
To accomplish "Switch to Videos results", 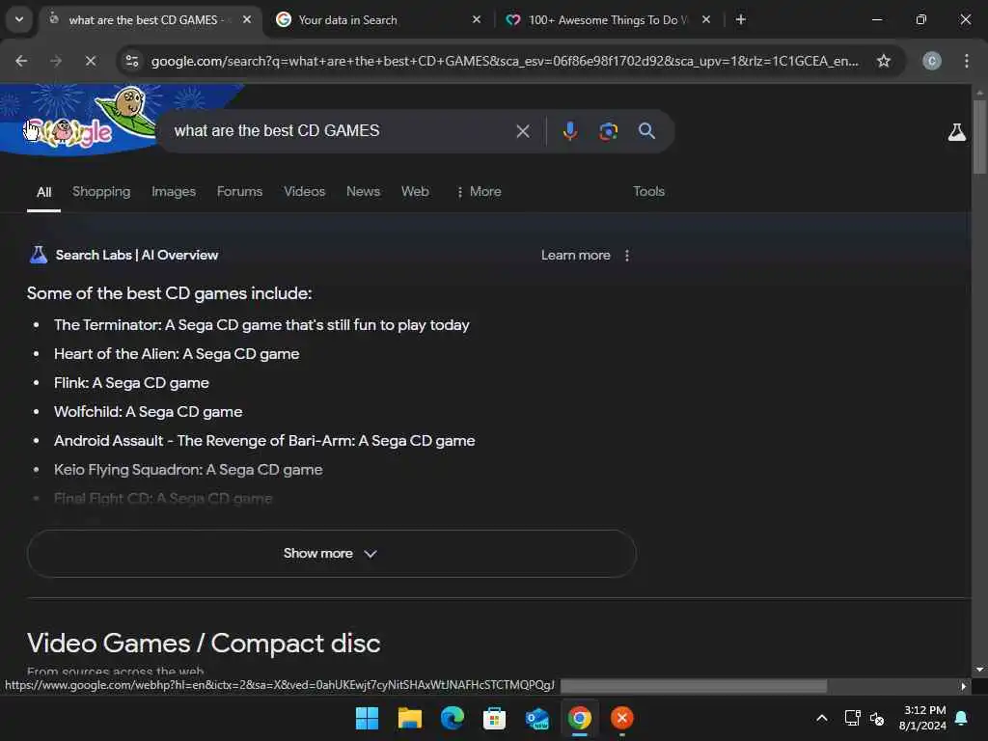I will point(304,192).
